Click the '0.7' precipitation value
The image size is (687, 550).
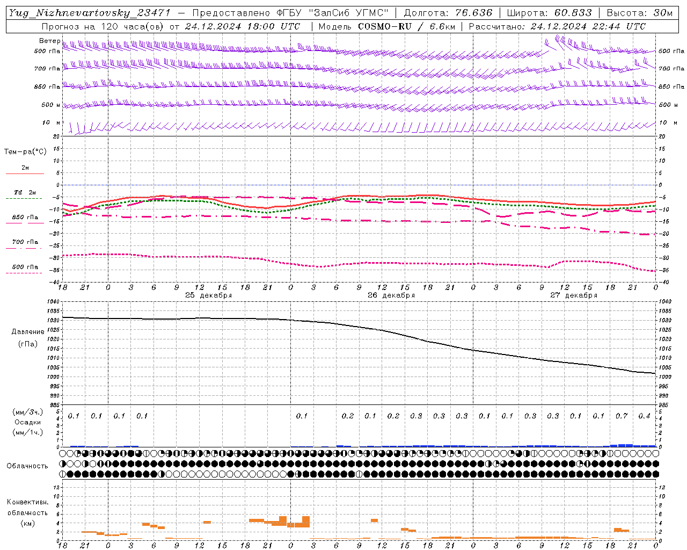(x=622, y=416)
